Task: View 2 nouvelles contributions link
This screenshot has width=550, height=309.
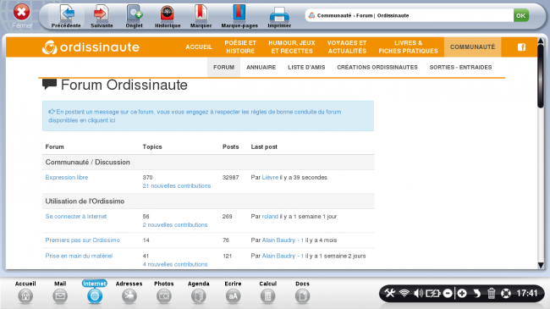Action: coord(174,224)
